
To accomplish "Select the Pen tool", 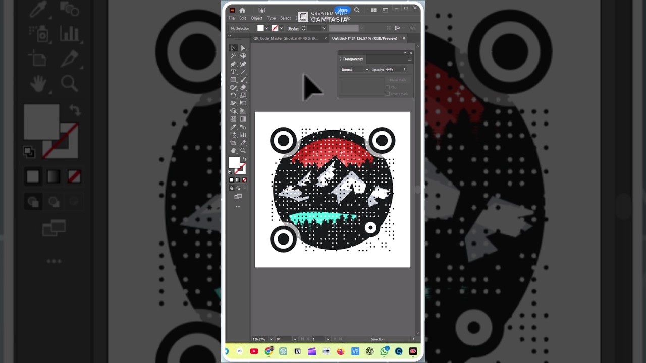I will pos(233,64).
